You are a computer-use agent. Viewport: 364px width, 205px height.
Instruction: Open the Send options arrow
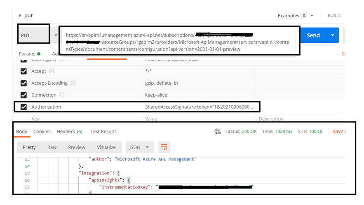pos(333,35)
